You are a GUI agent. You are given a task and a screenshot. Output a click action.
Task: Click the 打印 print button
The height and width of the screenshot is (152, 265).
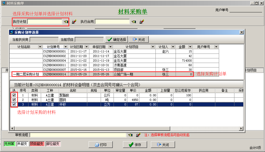coord(101,144)
